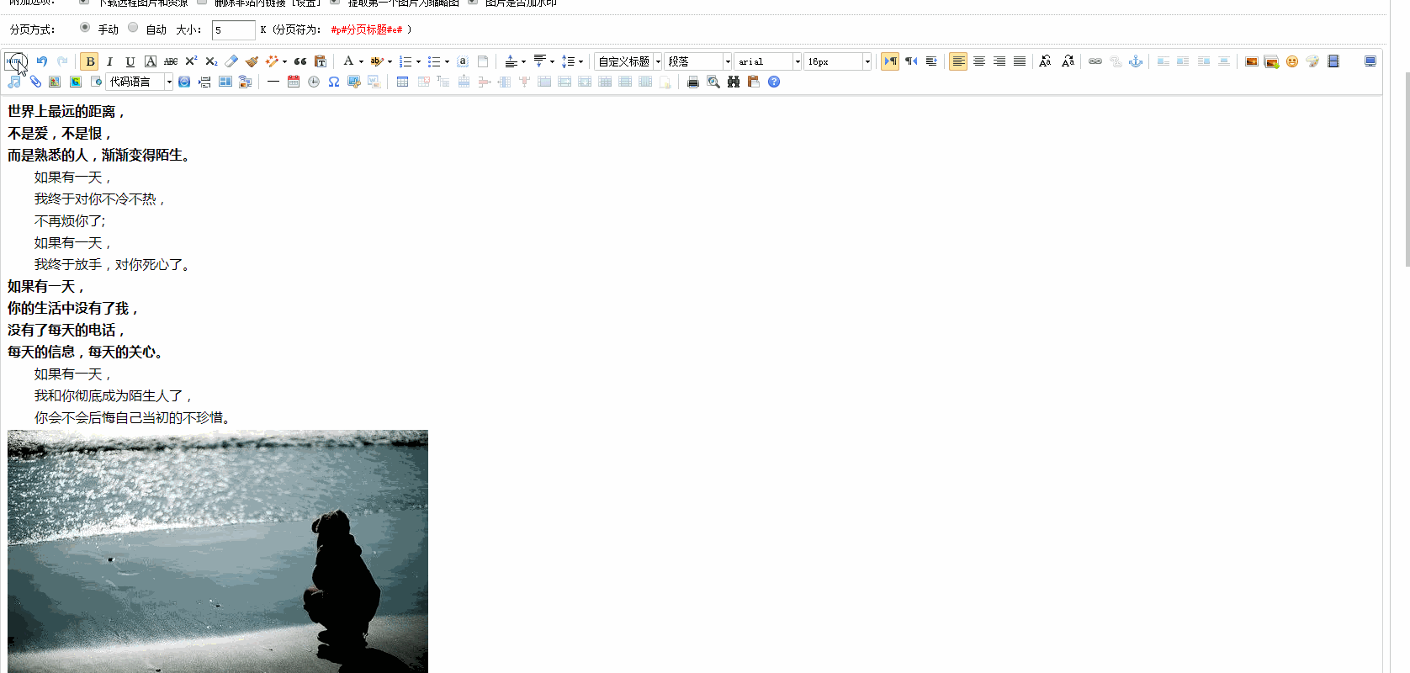Viewport: 1410px width, 673px height.
Task: Open the 代码语言 code language dropdown
Action: 140,82
